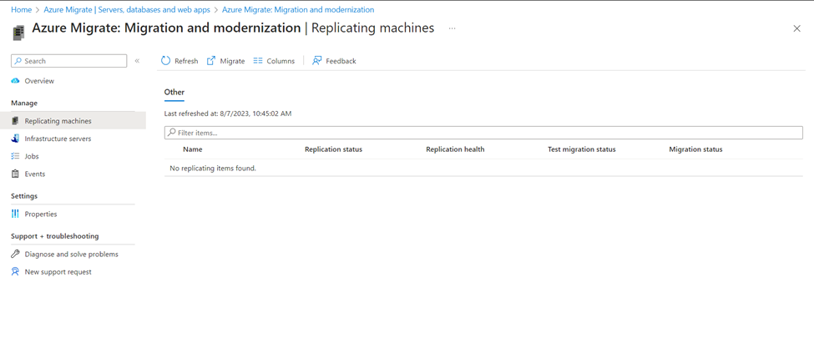Click the Infrastructure servers icon
Viewport: 814px width, 343px height.
pos(16,139)
